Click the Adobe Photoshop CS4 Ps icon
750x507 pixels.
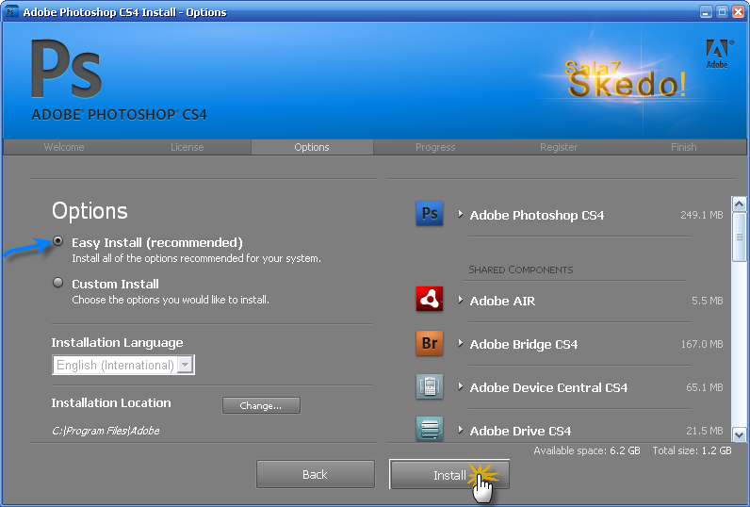pyautogui.click(x=430, y=213)
